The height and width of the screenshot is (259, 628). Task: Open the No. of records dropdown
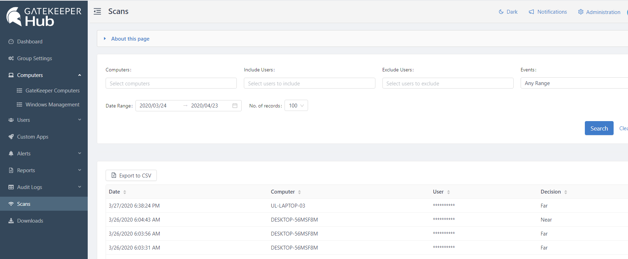pos(296,106)
